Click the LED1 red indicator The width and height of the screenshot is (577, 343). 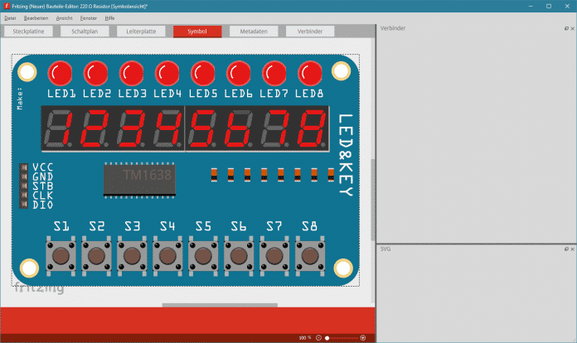tap(61, 73)
